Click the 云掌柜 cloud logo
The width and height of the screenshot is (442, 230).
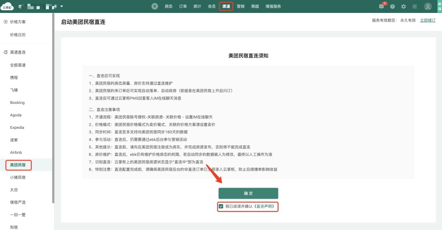point(7,6)
